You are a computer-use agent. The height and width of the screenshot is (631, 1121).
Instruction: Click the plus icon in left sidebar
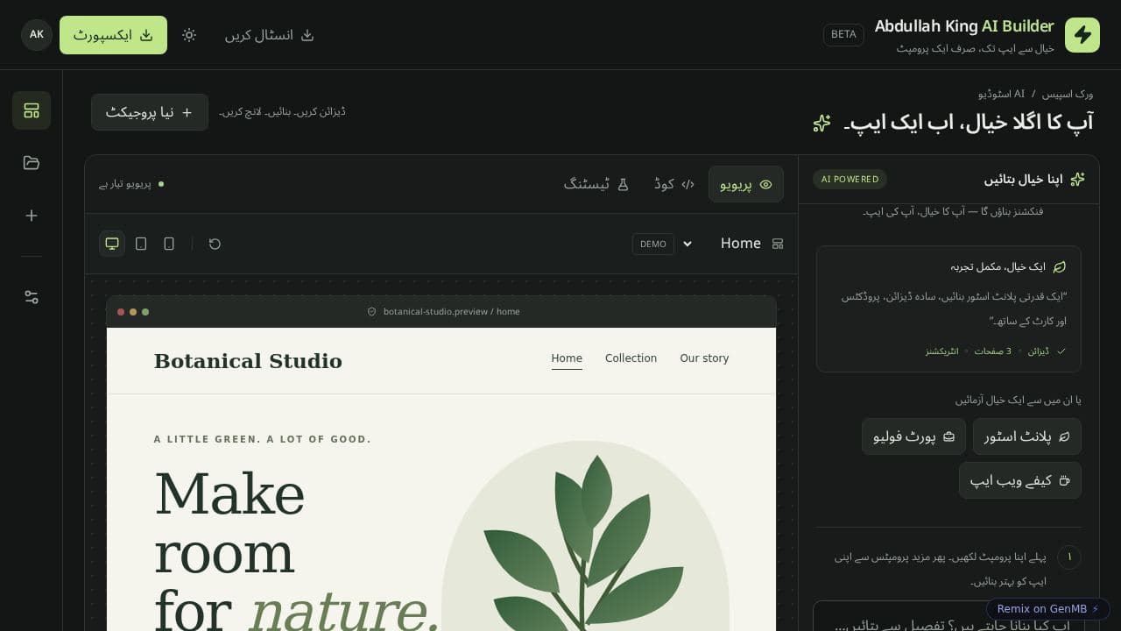click(32, 216)
